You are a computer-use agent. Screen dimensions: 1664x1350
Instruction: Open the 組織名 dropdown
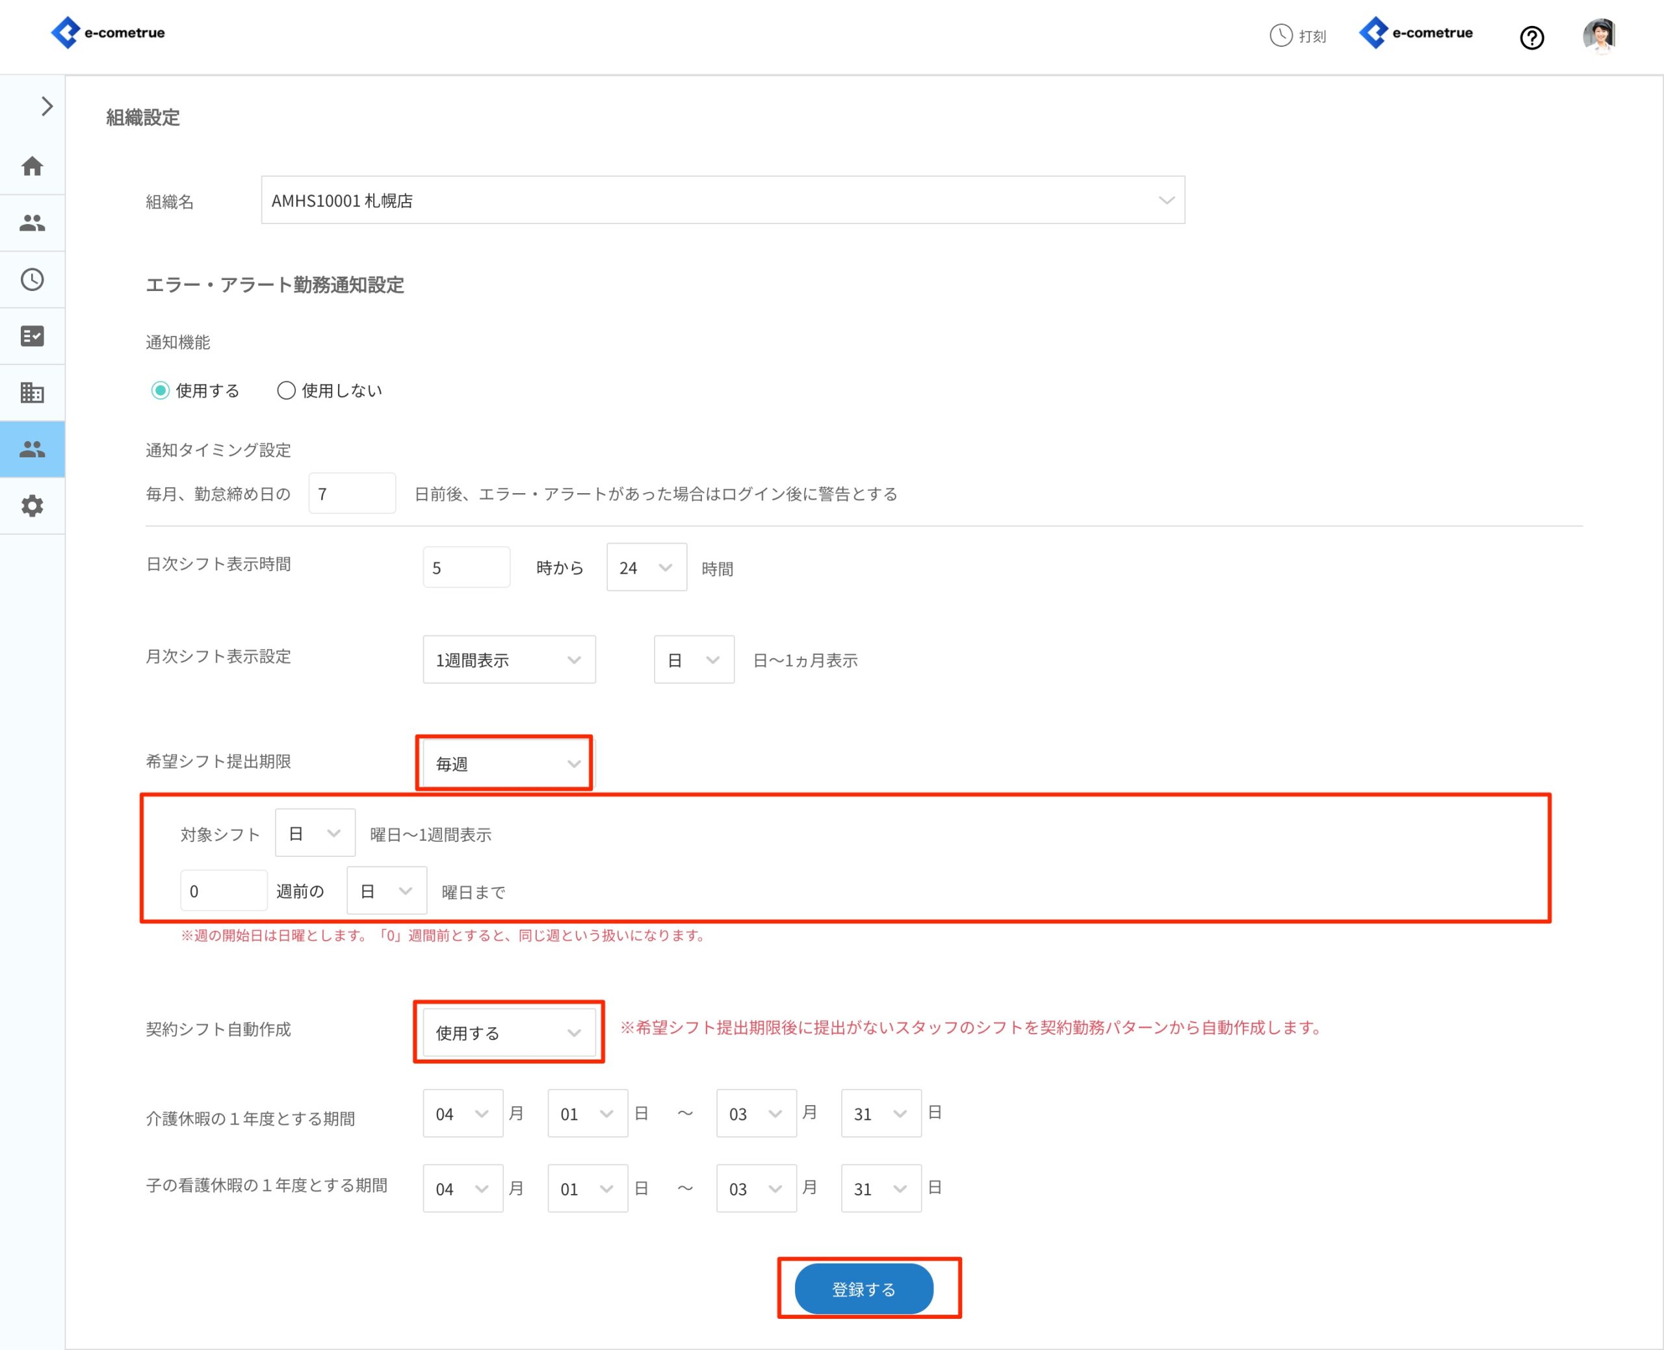[x=722, y=201]
